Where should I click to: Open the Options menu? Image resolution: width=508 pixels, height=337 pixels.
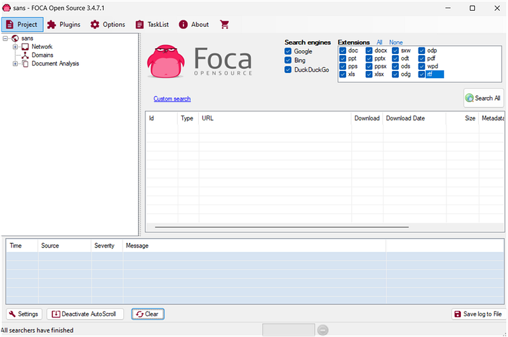tap(107, 24)
